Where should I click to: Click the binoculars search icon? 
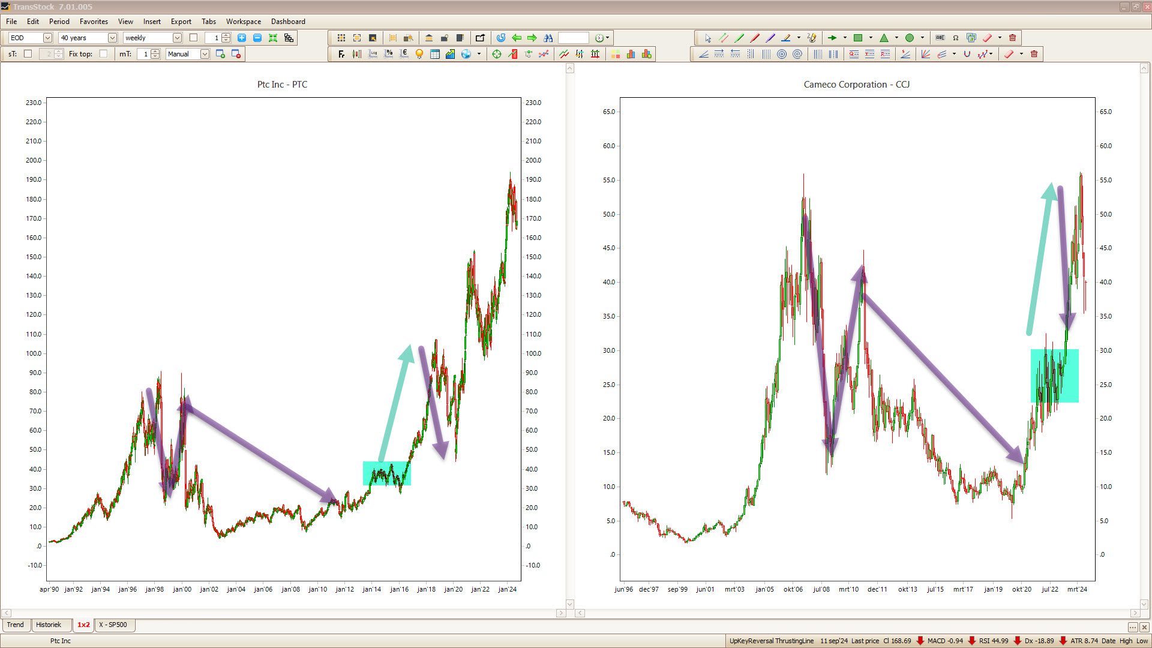click(548, 38)
